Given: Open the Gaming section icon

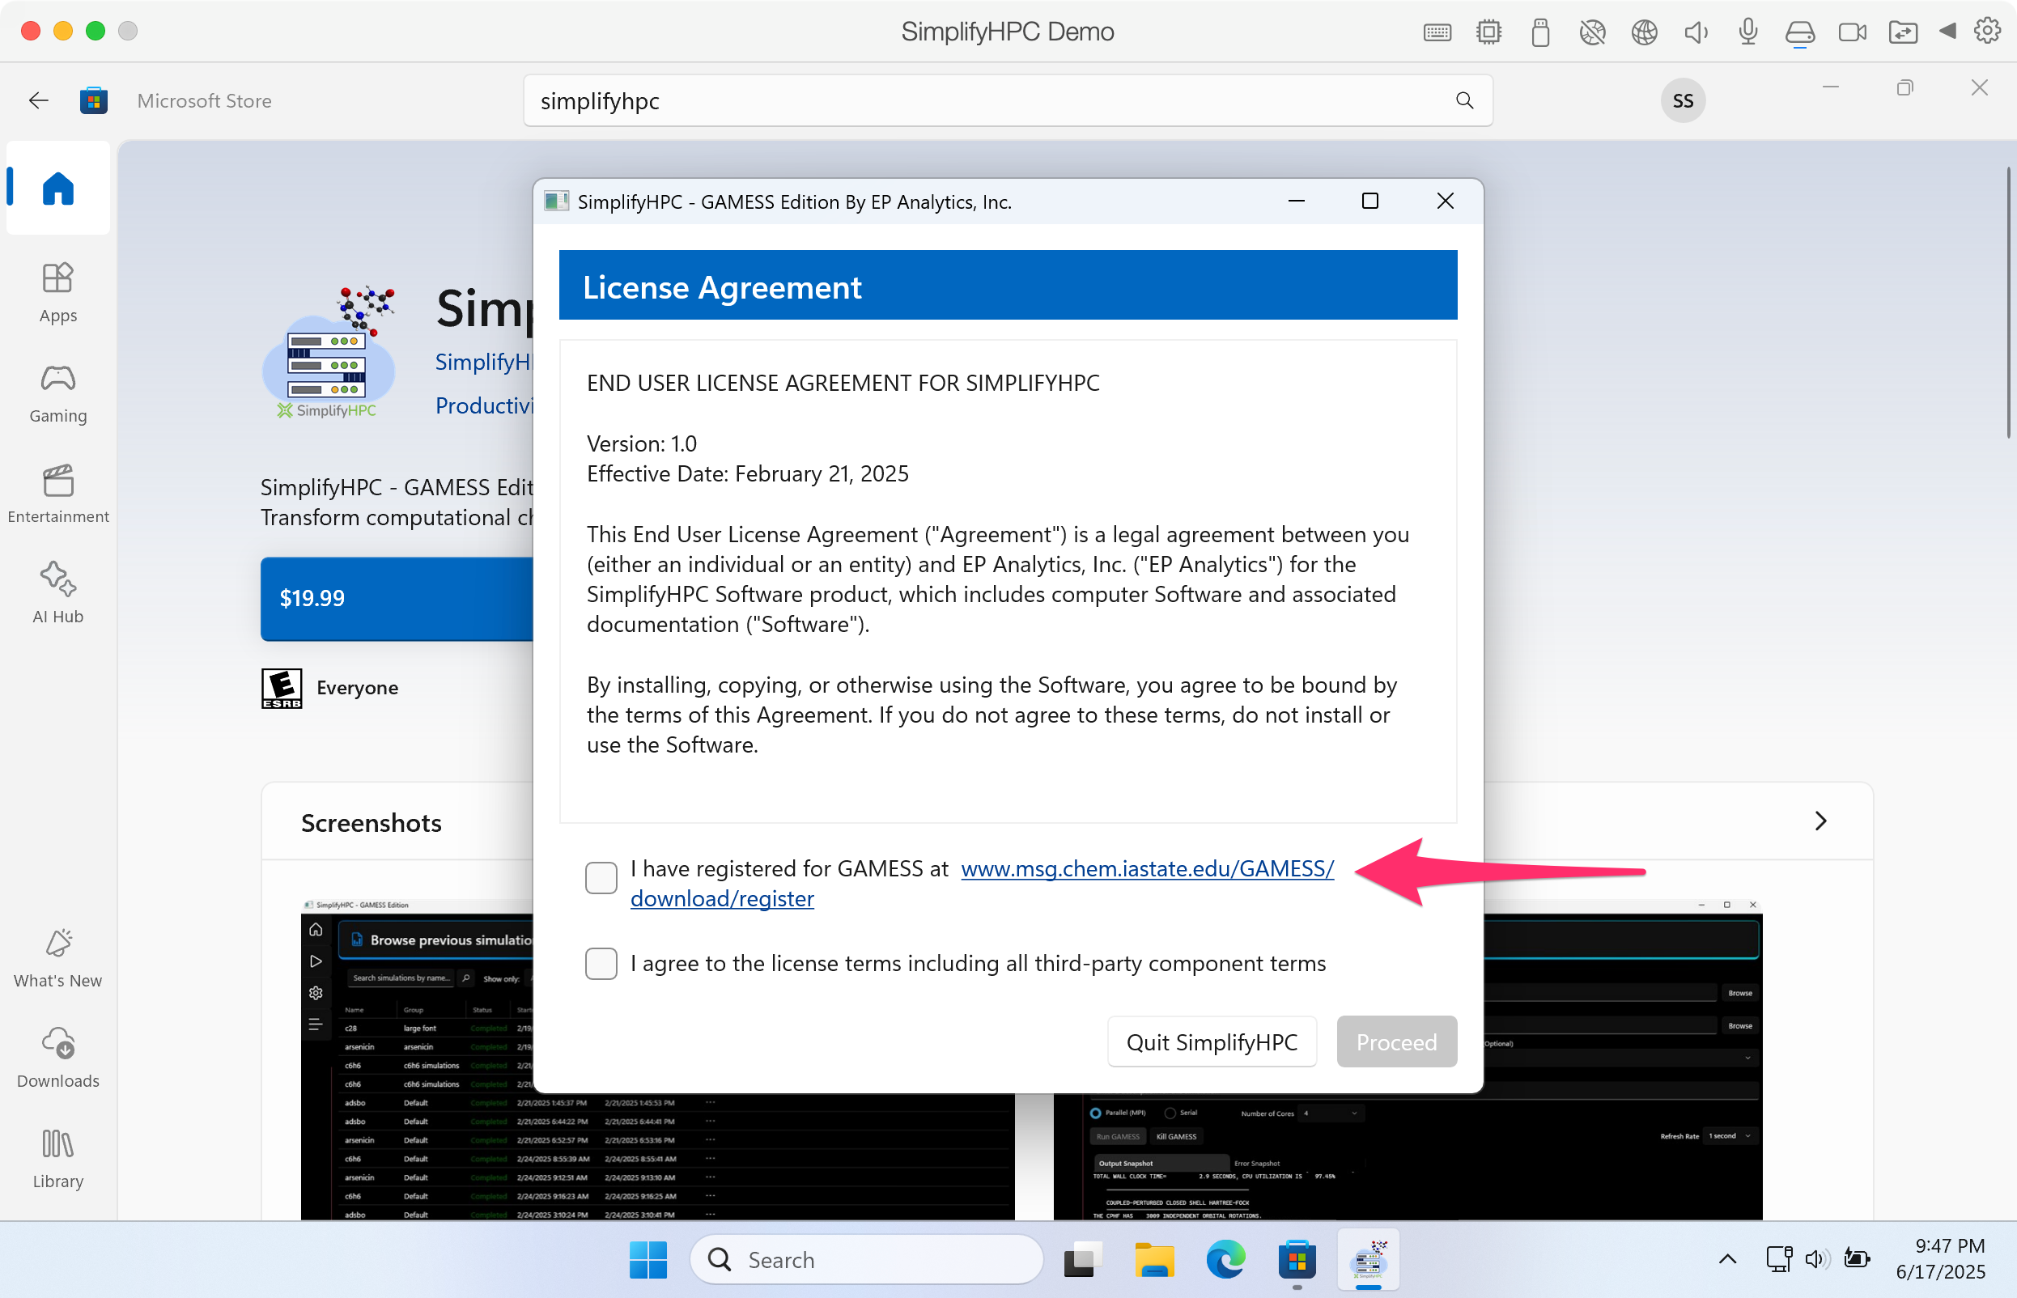Looking at the screenshot, I should tap(57, 379).
